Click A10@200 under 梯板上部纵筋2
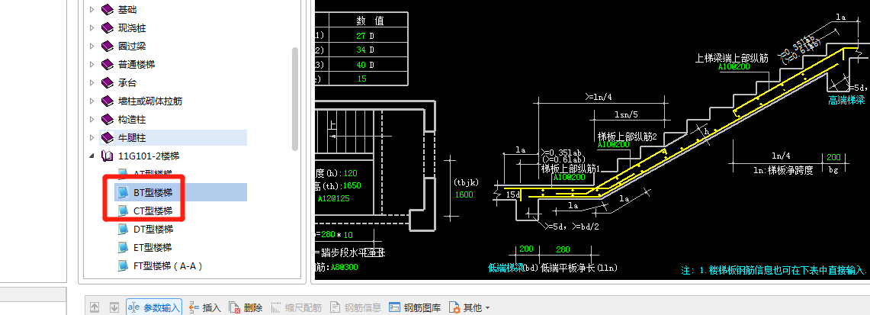The height and width of the screenshot is (315, 870). click(x=614, y=144)
